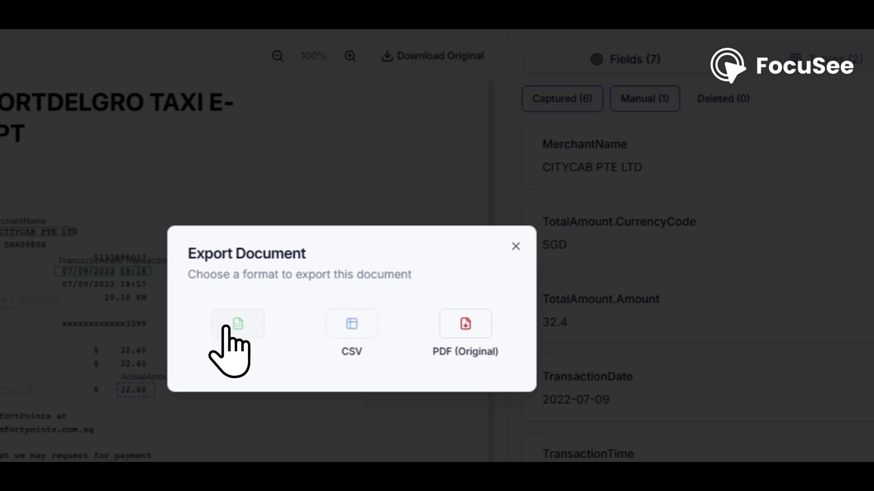Screen dimensions: 874x491
Task: Click the TransactionTime field label
Action: [x=588, y=453]
